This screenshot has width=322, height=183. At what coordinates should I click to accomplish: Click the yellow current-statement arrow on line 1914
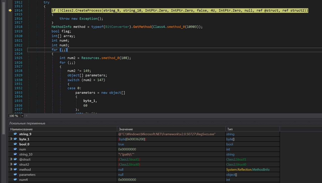coord(10,10)
